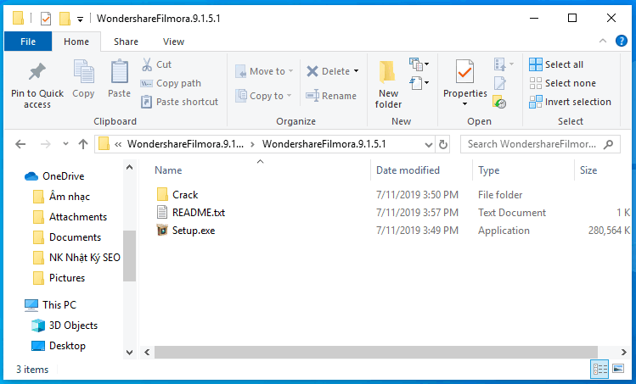Expand the Properties dropdown arrow
Viewport: 636px width, 384px height.
(464, 104)
